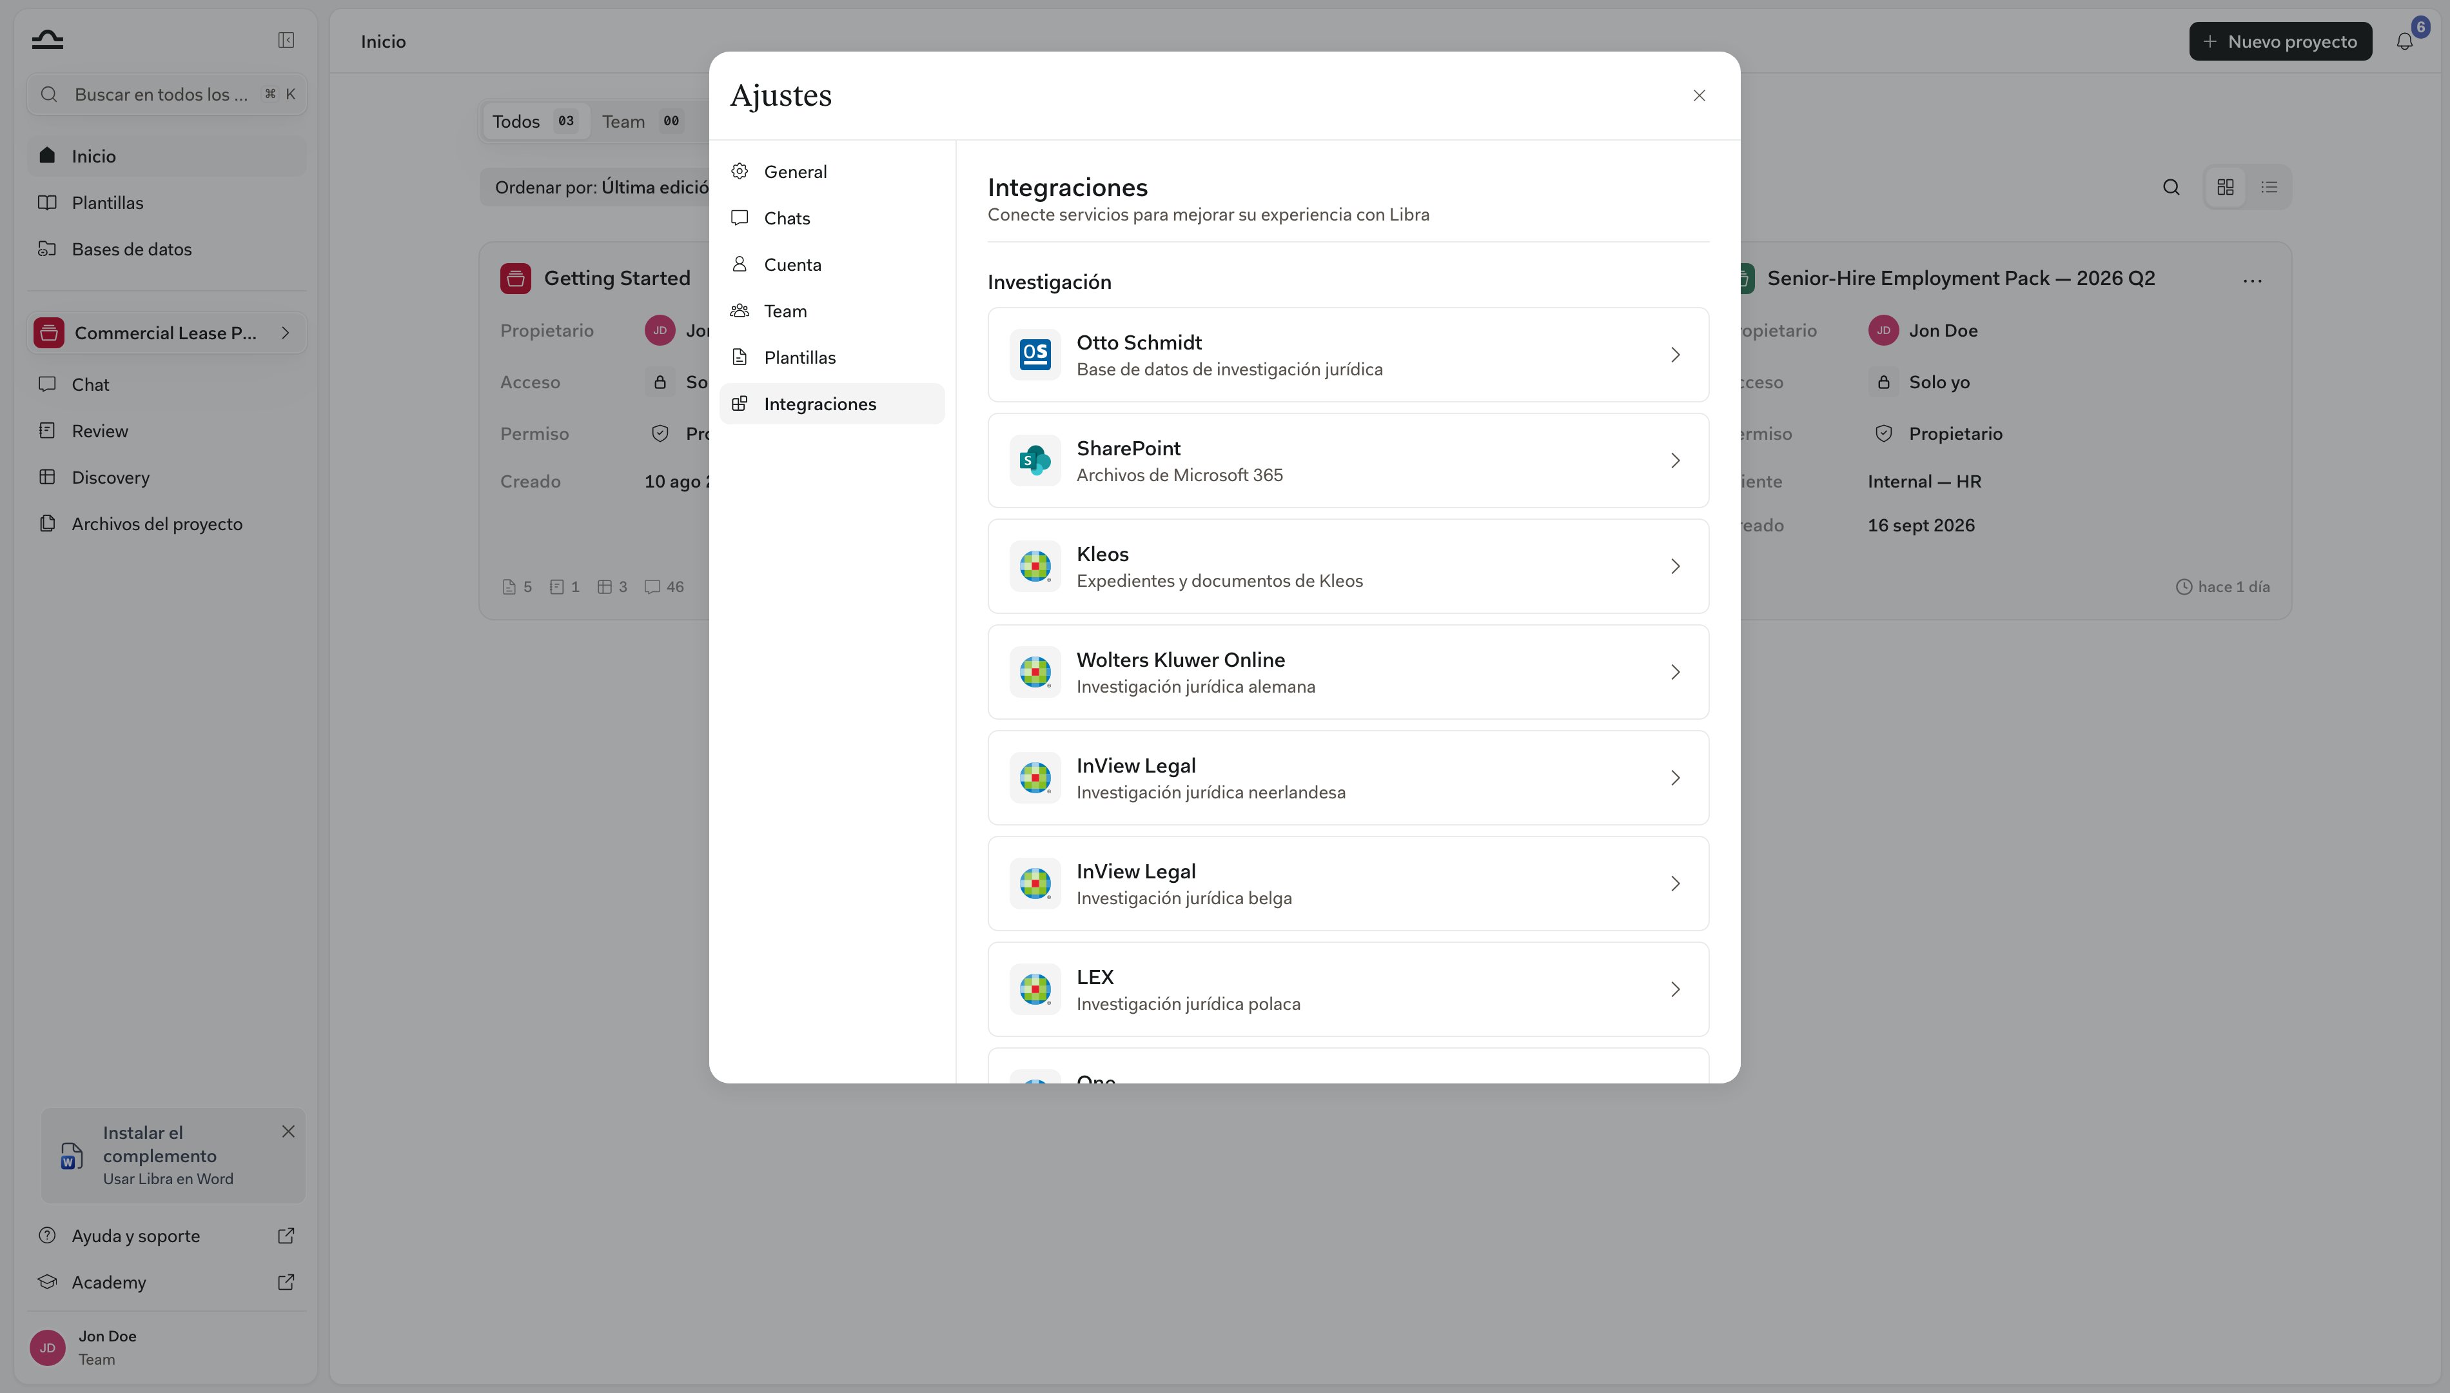This screenshot has height=1393, width=2450.
Task: Open Archivos del proyecto in sidebar
Action: click(166, 524)
